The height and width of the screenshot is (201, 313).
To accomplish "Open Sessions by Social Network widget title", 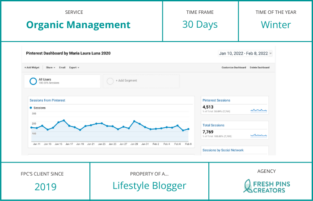I will (x=223, y=150).
